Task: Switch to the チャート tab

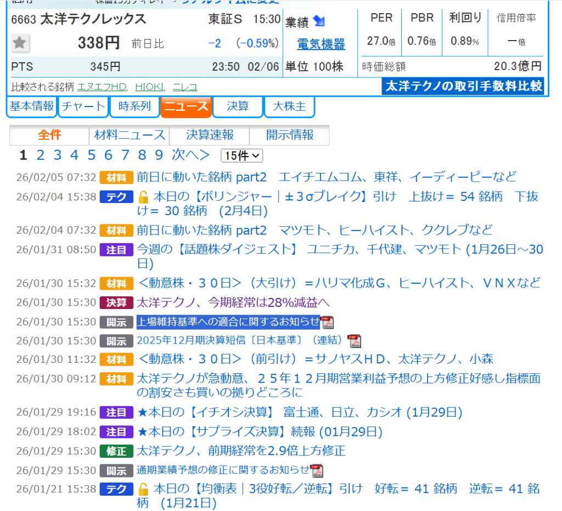Action: point(83,106)
